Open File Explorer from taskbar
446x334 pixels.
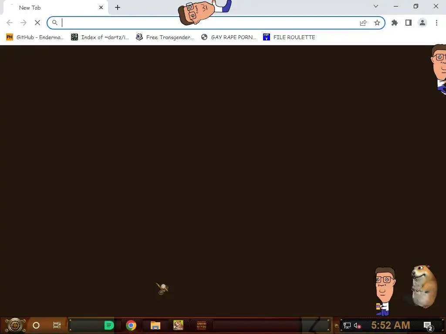(x=155, y=325)
